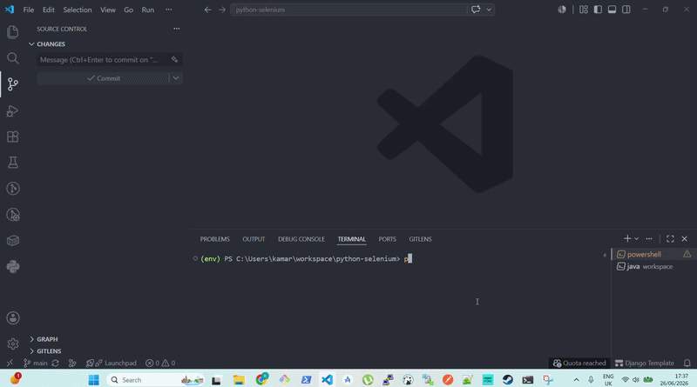Click Django Template language mode
Viewport: 697px width, 387px height.
(645, 363)
